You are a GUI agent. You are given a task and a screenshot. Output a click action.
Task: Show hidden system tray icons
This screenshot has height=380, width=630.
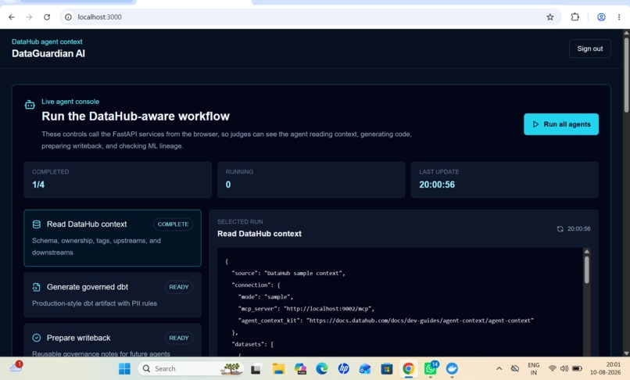499,368
